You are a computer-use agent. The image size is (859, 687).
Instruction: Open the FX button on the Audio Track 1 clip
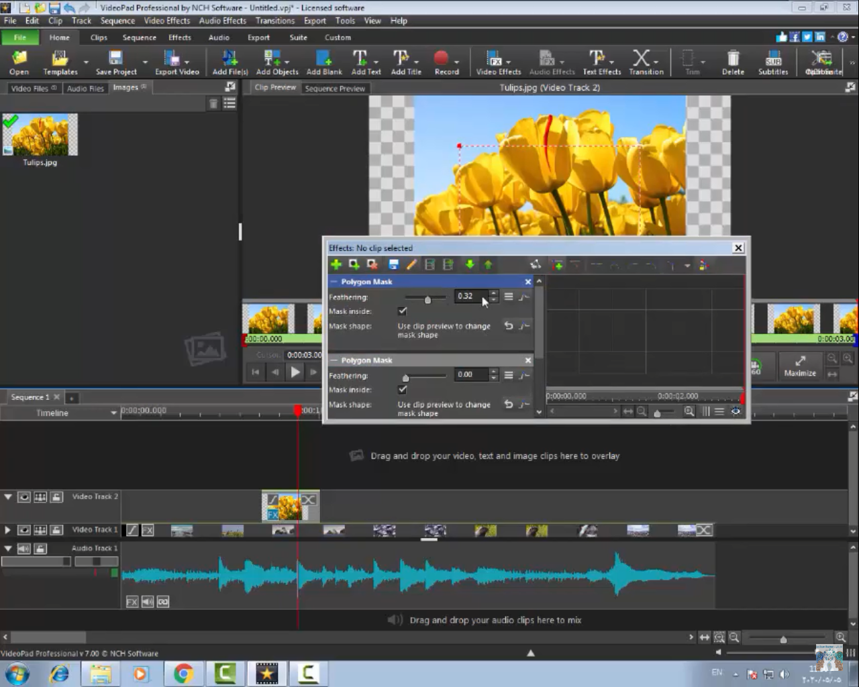pyautogui.click(x=132, y=602)
